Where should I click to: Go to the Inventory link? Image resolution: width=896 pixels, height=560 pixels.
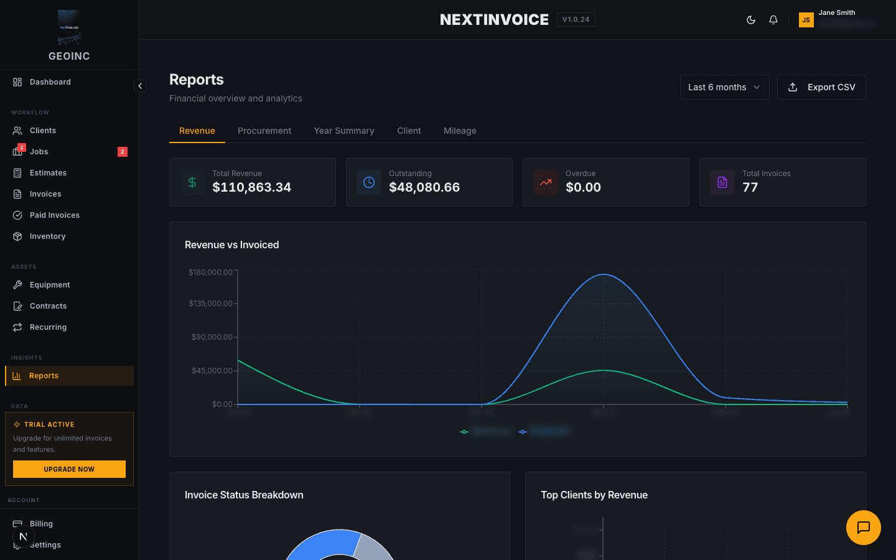coord(69,236)
